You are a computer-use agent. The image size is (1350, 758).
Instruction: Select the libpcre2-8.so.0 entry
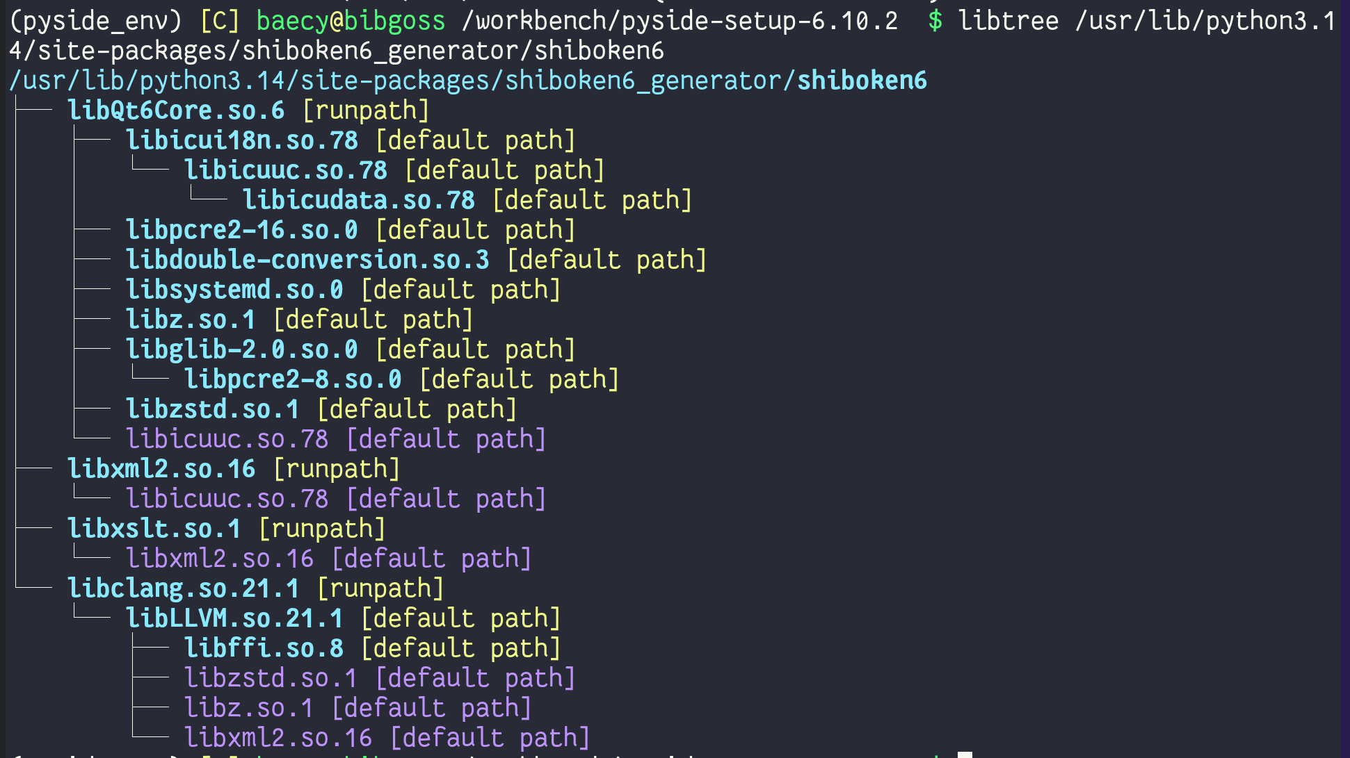click(x=293, y=379)
